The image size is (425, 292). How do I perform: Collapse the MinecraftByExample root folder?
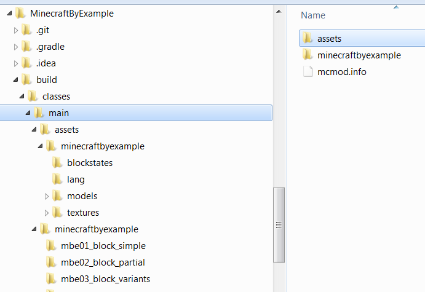pyautogui.click(x=9, y=14)
